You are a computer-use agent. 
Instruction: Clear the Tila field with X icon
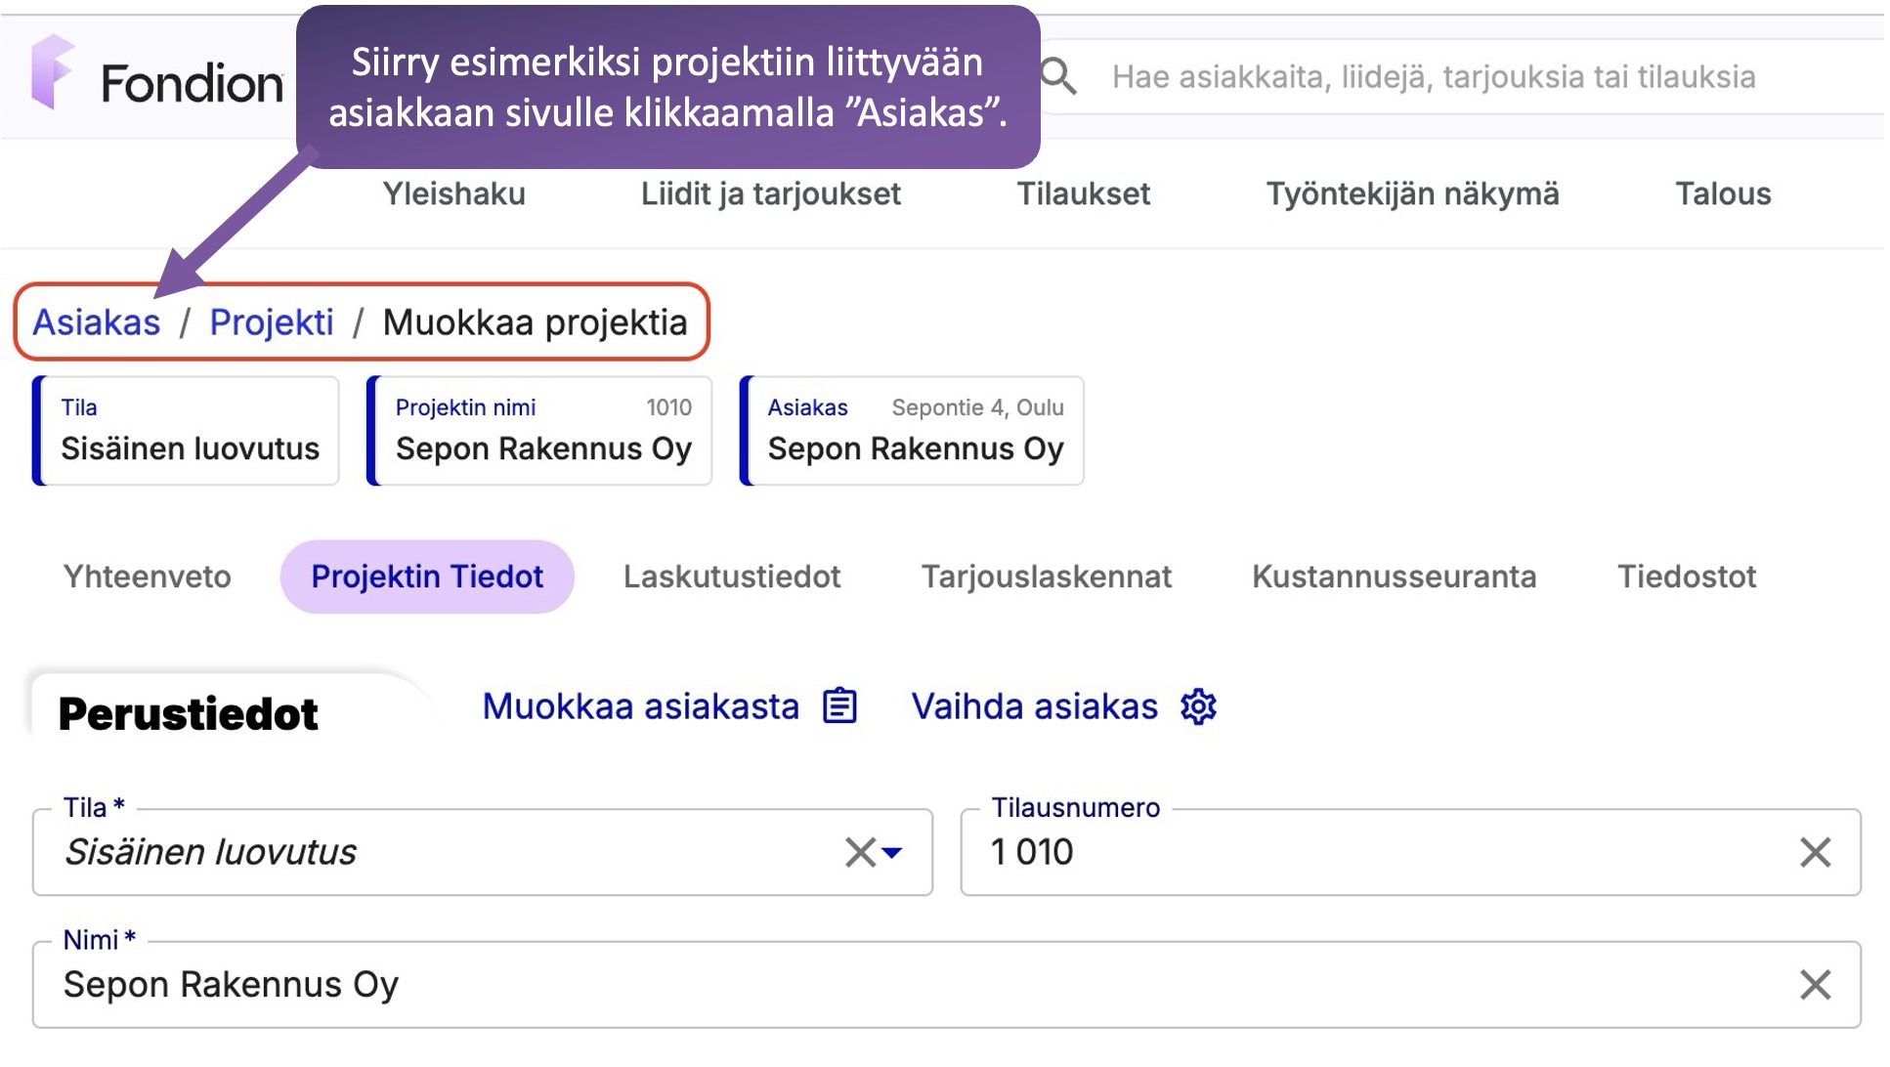click(859, 852)
